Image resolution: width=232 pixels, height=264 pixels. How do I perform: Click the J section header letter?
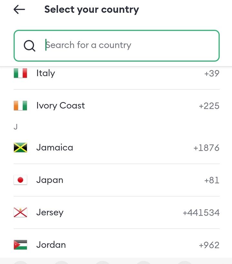pos(15,127)
